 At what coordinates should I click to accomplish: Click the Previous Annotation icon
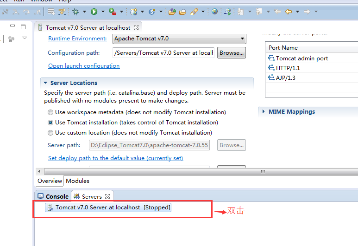point(259,12)
